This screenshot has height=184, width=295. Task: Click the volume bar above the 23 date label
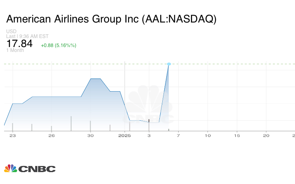[x=13, y=127]
